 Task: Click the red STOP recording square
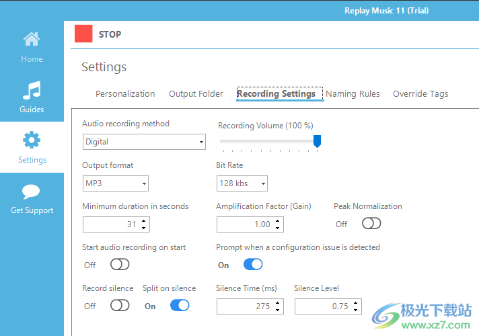(83, 34)
